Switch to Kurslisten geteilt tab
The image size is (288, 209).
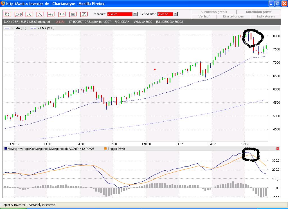(x=214, y=12)
